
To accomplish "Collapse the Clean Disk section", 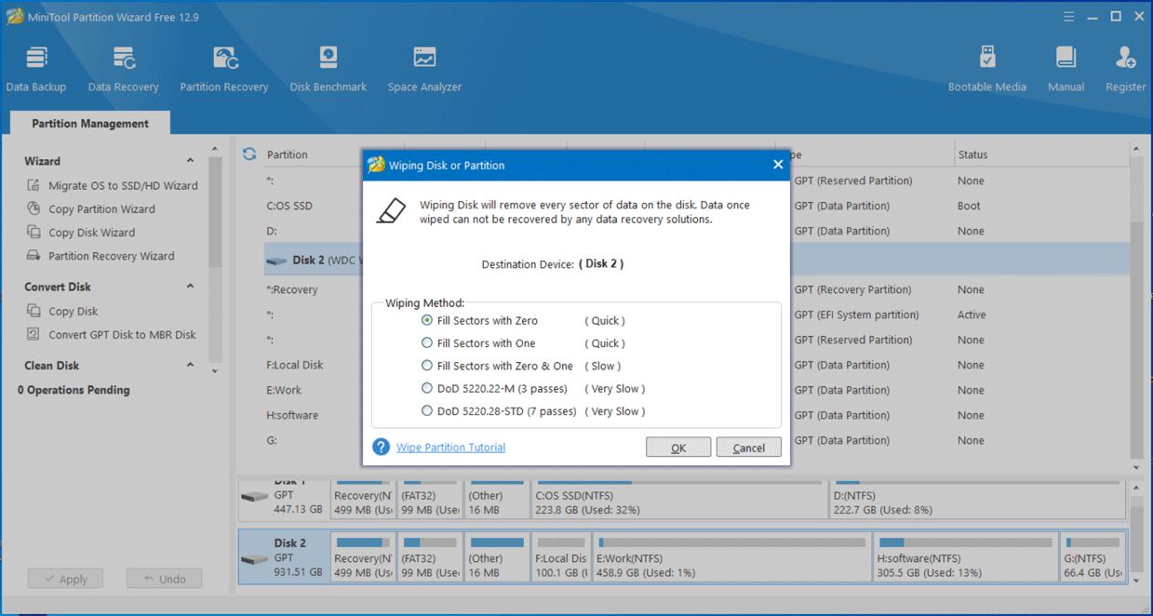I will [x=190, y=366].
